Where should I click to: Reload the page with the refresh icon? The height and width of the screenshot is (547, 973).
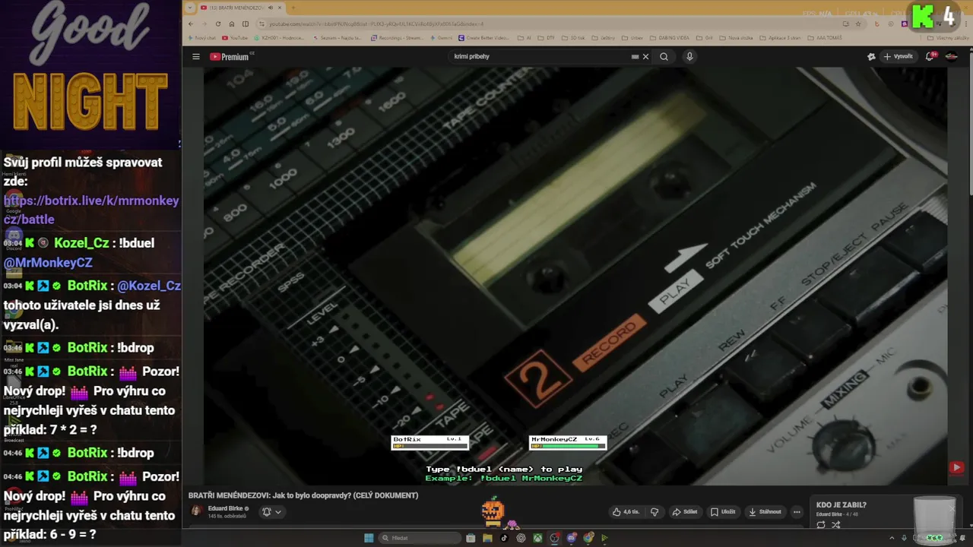click(218, 24)
